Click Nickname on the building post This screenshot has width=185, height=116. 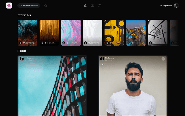29,58
